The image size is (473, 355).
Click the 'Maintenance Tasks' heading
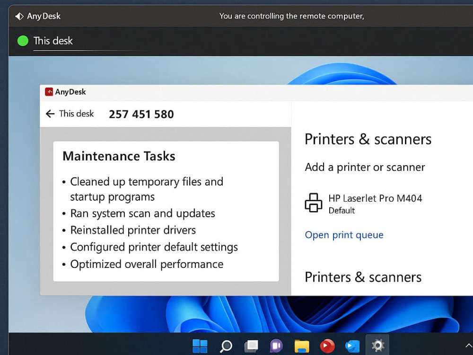click(x=119, y=156)
